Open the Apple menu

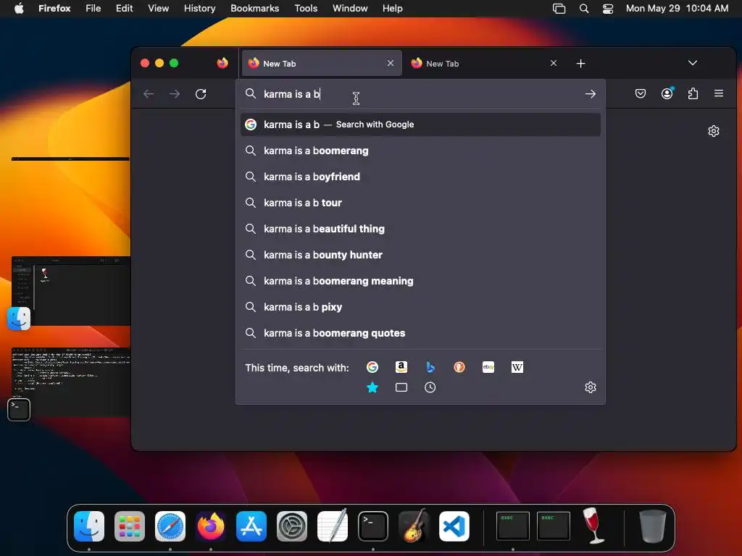[19, 9]
